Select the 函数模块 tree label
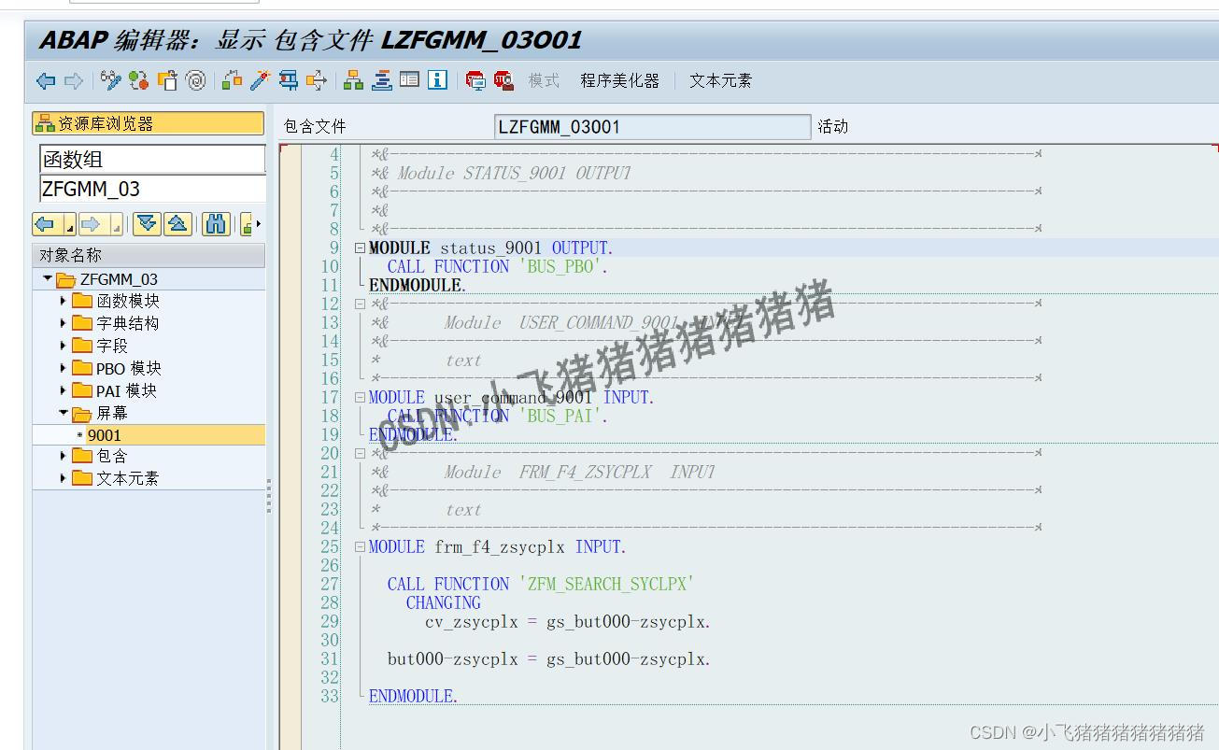The width and height of the screenshot is (1219, 750). tap(128, 301)
